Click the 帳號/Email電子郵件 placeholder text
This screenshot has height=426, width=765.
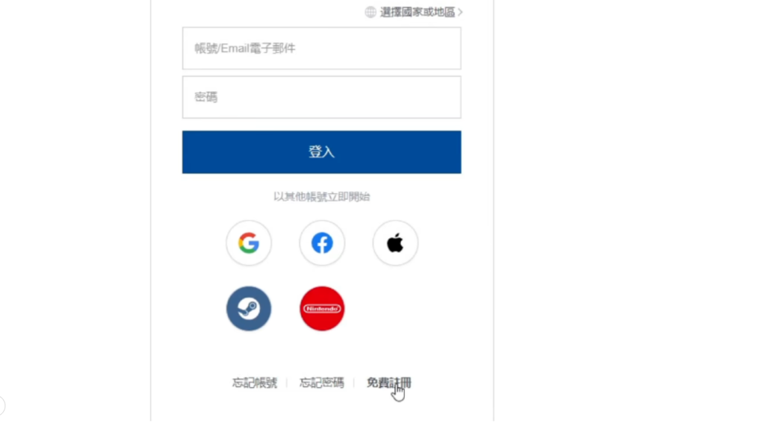coord(245,48)
